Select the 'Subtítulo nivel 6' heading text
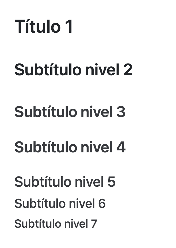Image resolution: width=176 pixels, height=248 pixels. coord(60,203)
